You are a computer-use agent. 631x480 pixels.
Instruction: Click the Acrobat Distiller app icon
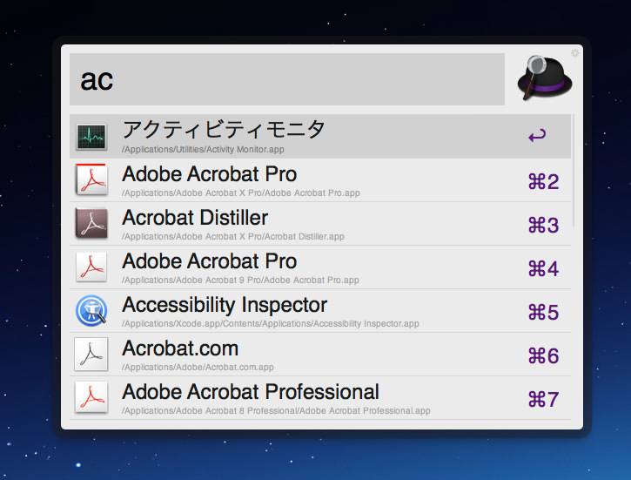[91, 223]
